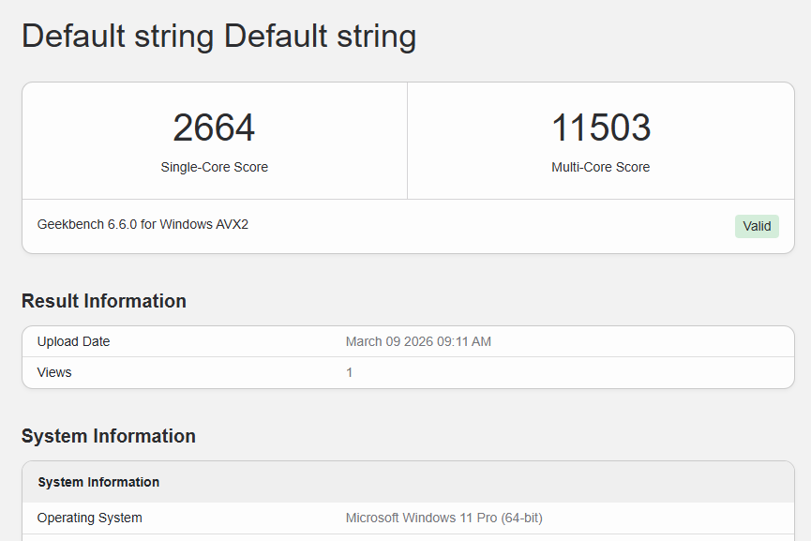Click the views count value "1"
Viewport: 811px width, 541px height.
pyautogui.click(x=350, y=372)
